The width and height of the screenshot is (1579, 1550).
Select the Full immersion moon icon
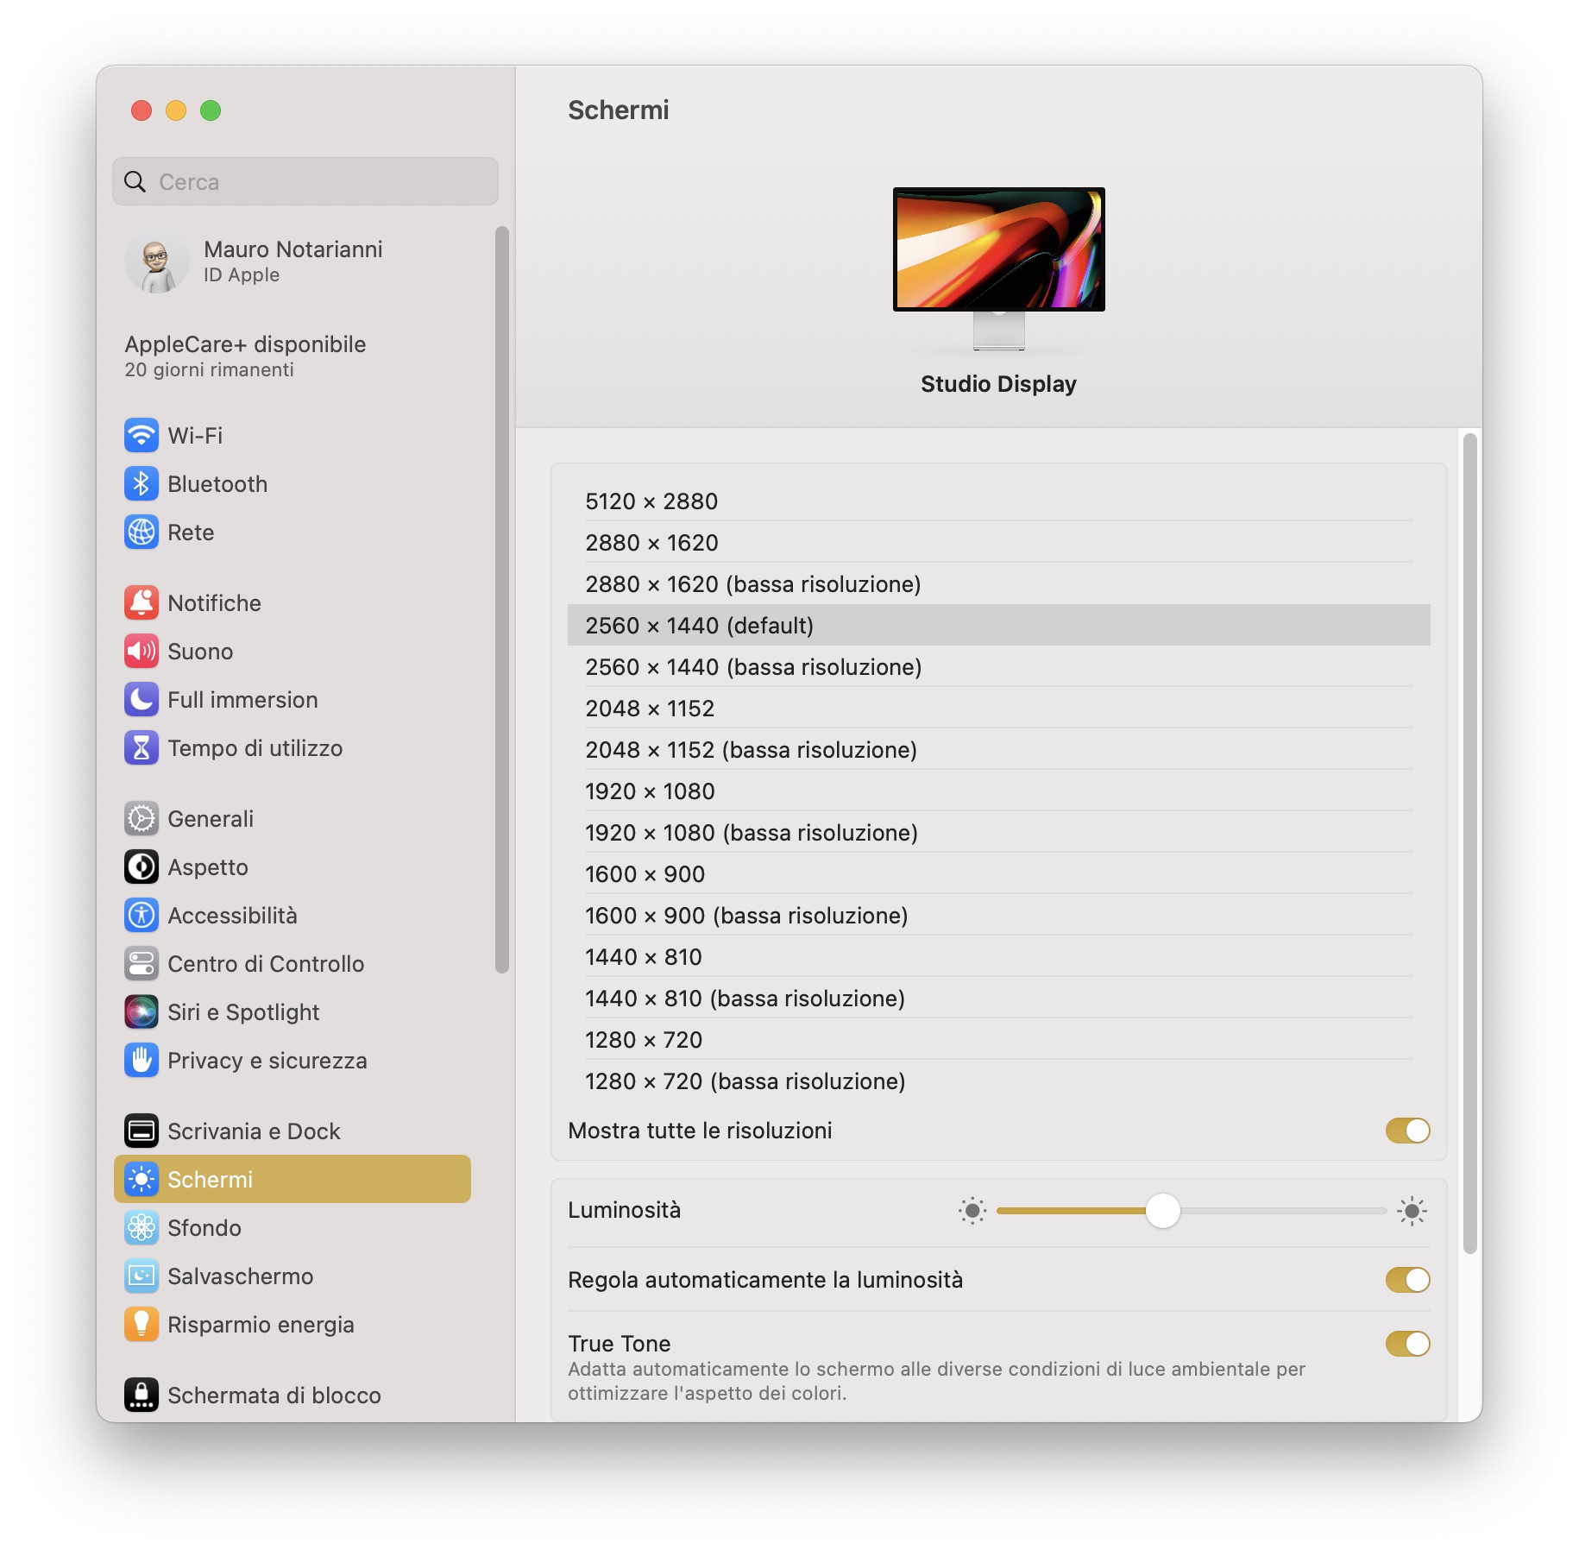pyautogui.click(x=142, y=699)
